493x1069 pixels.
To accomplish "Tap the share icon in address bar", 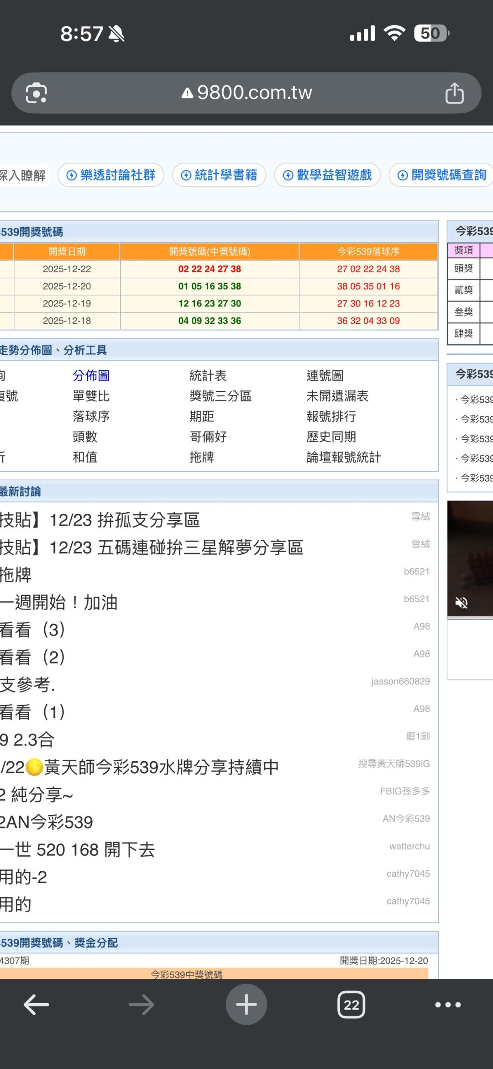I will click(454, 93).
